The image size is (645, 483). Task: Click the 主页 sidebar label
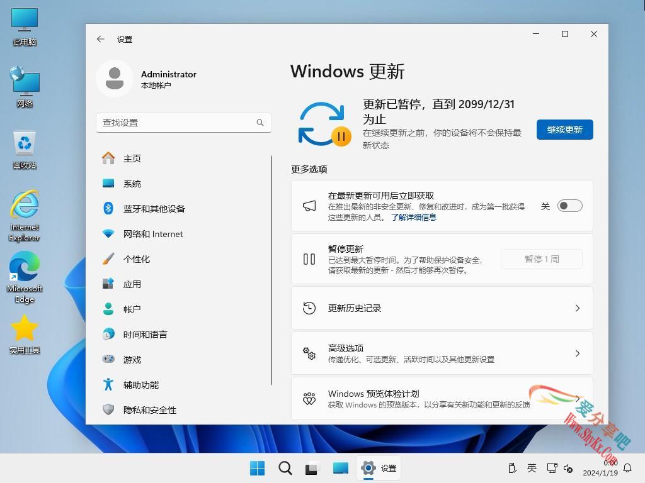[x=132, y=158]
